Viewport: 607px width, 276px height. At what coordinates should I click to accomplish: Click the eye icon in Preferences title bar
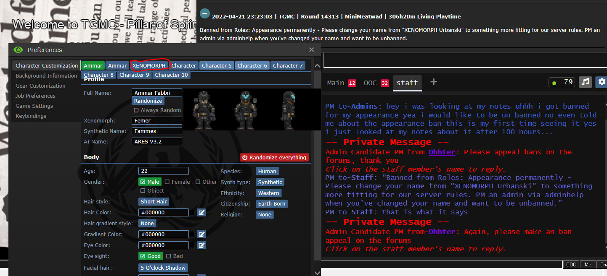click(18, 50)
